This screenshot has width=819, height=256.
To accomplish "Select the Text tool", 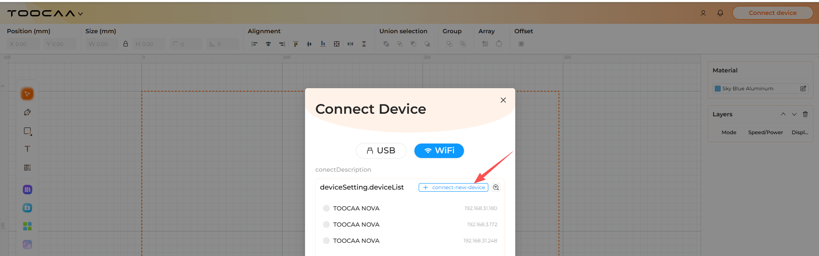I will point(27,149).
